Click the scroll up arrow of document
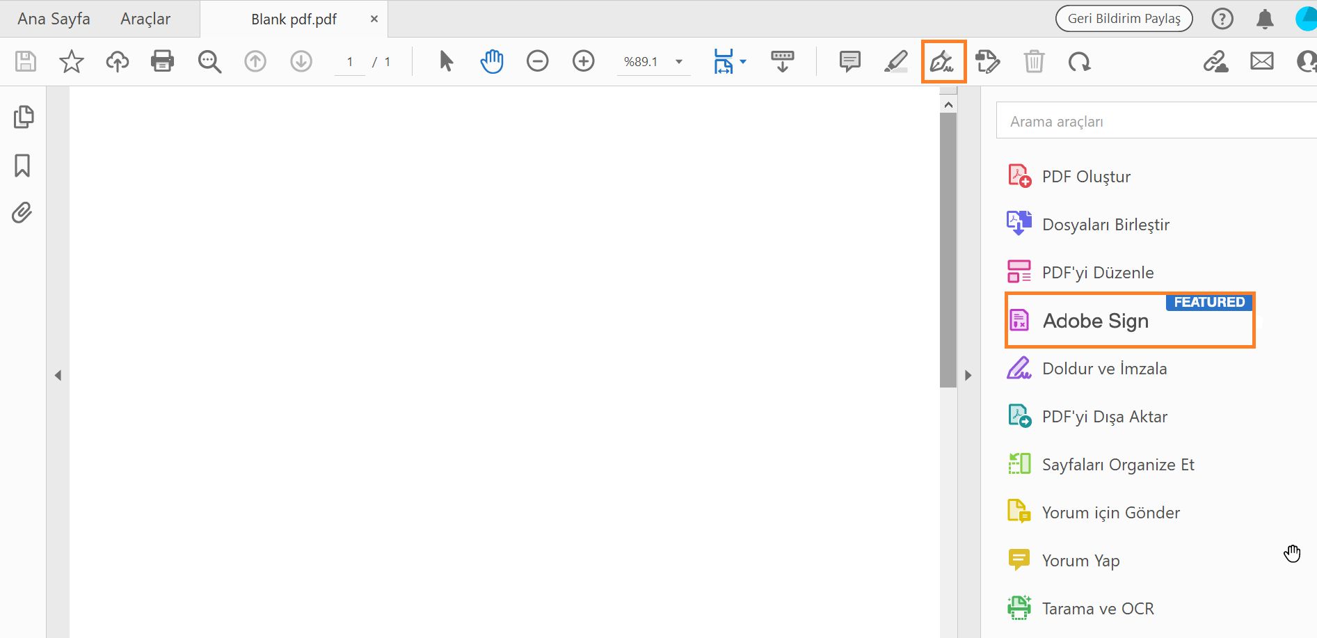 948,104
